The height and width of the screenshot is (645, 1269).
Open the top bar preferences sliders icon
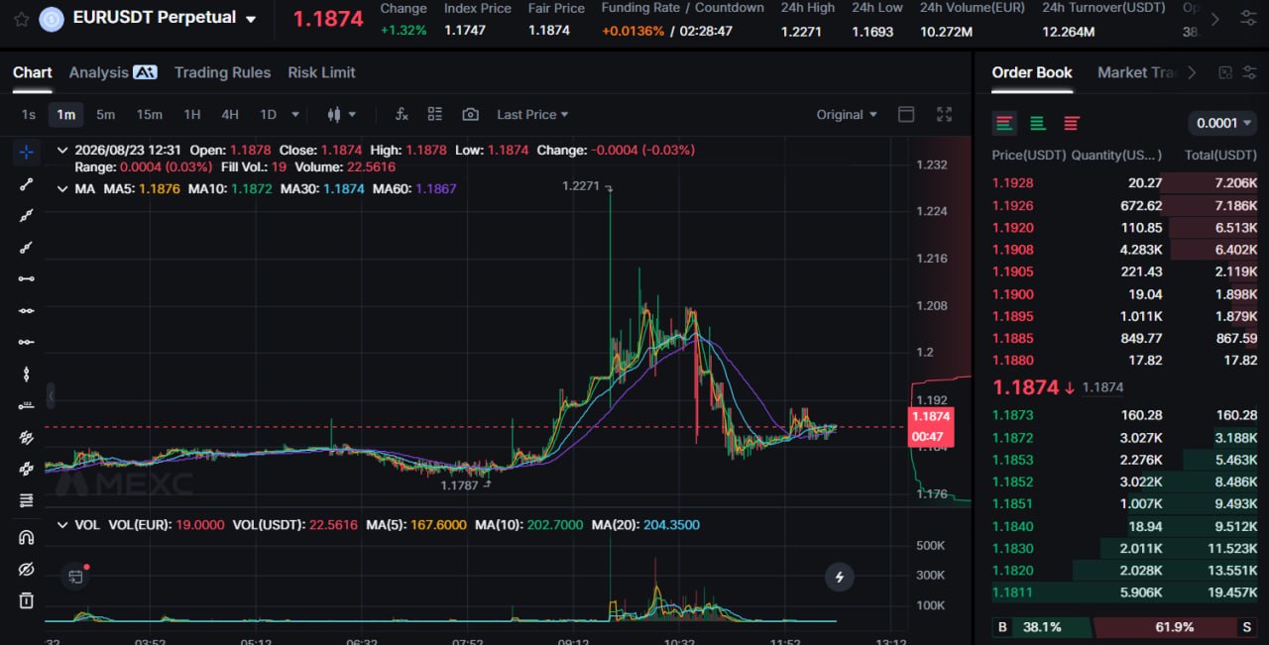(x=1247, y=19)
